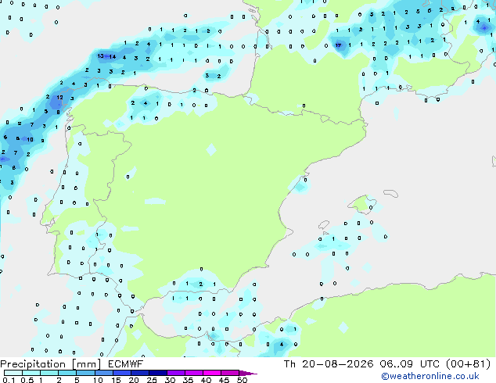Click the legend label '30'
Screen dimensions: 496x383
pos(170,380)
